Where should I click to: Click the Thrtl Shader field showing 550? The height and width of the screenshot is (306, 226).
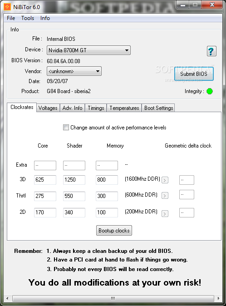(74, 196)
